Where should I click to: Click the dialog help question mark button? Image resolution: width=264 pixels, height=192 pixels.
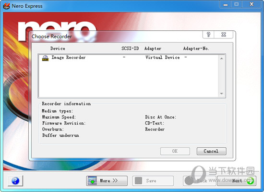208,35
